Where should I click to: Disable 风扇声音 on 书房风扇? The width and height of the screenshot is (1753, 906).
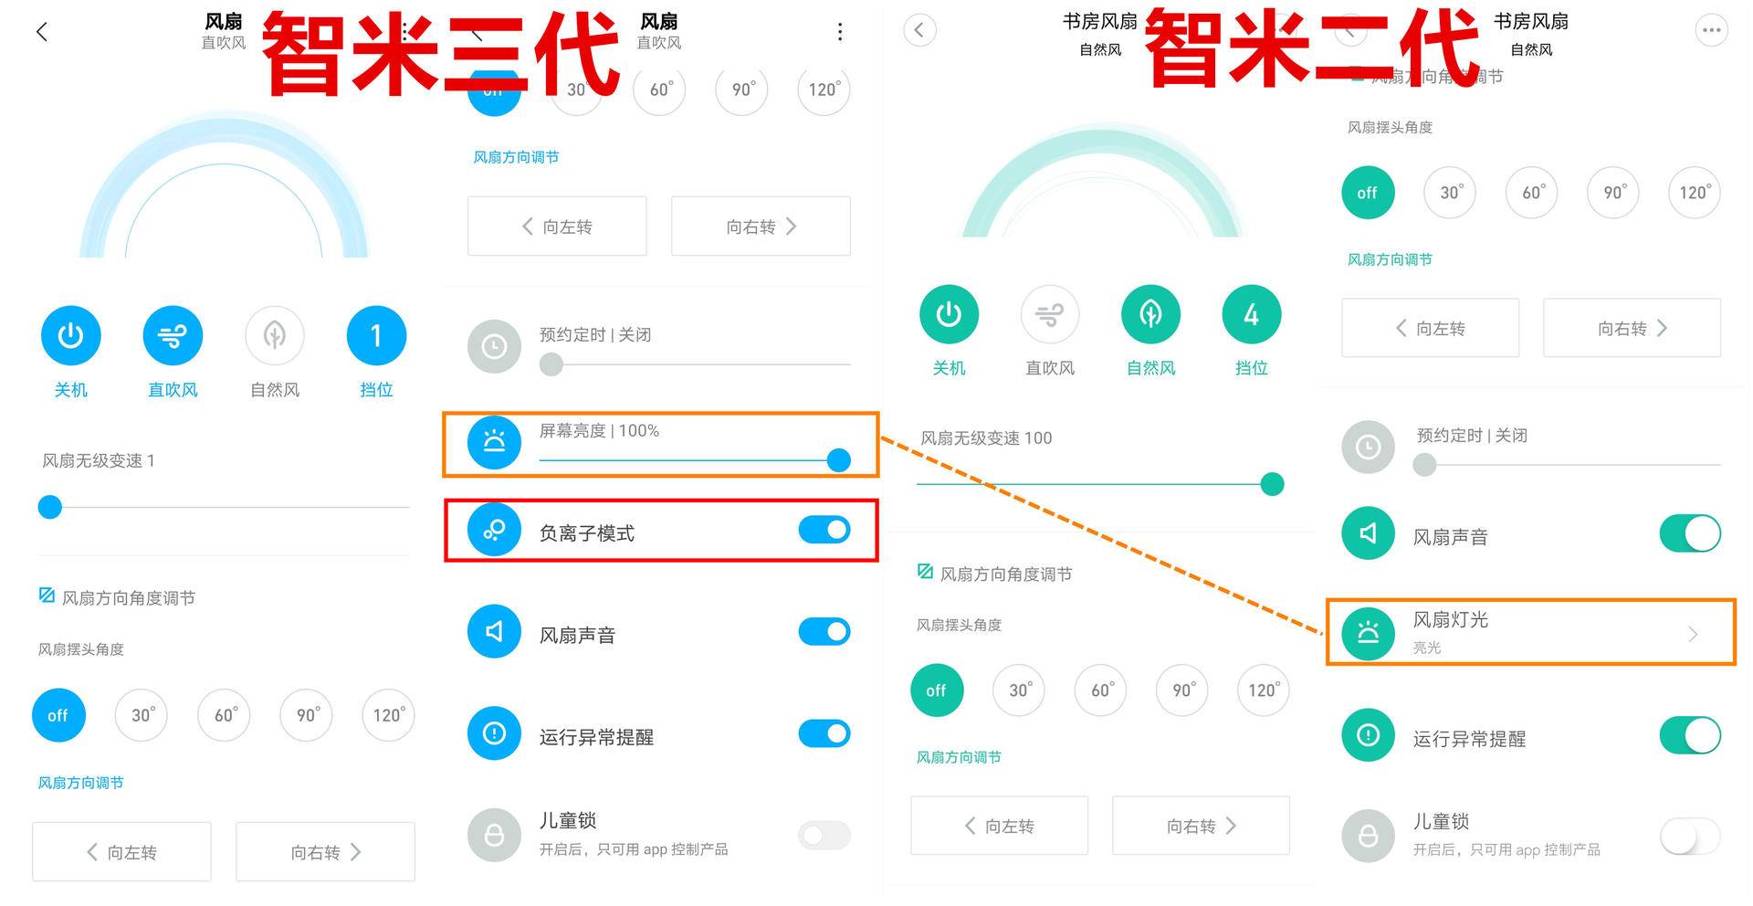(1690, 535)
